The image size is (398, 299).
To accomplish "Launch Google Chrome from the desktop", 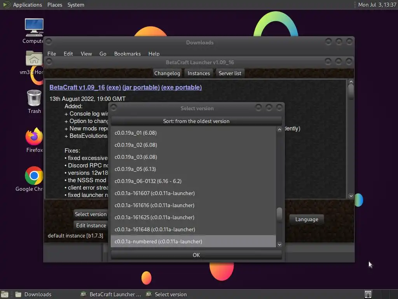I will (x=33, y=179).
